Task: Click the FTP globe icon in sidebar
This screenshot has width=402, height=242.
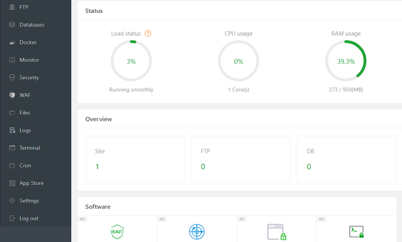Action: pos(12,7)
